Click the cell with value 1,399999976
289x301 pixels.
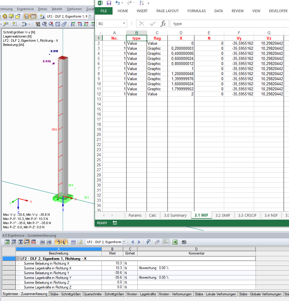pos(181,79)
